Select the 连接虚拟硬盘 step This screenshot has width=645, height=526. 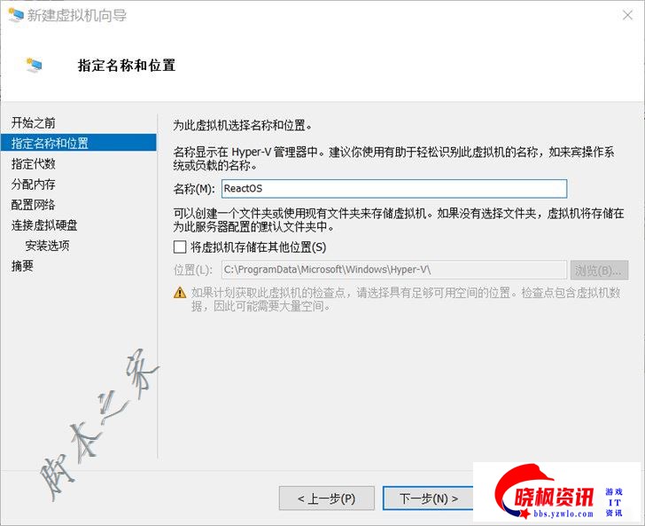(x=44, y=225)
